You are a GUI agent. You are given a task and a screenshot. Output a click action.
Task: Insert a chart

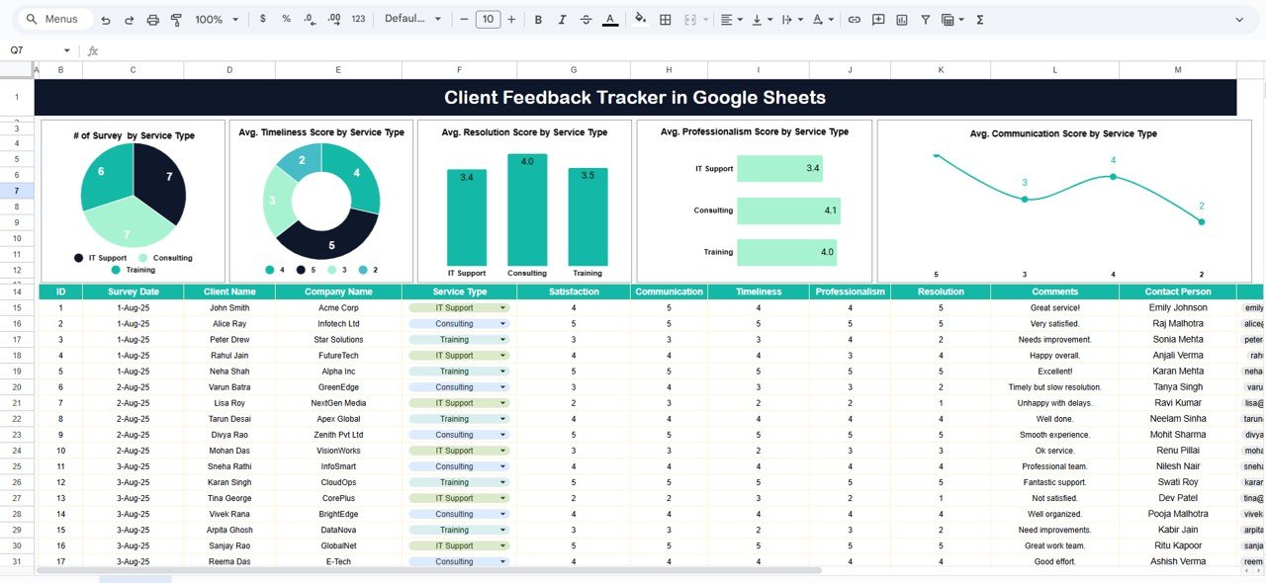(900, 19)
